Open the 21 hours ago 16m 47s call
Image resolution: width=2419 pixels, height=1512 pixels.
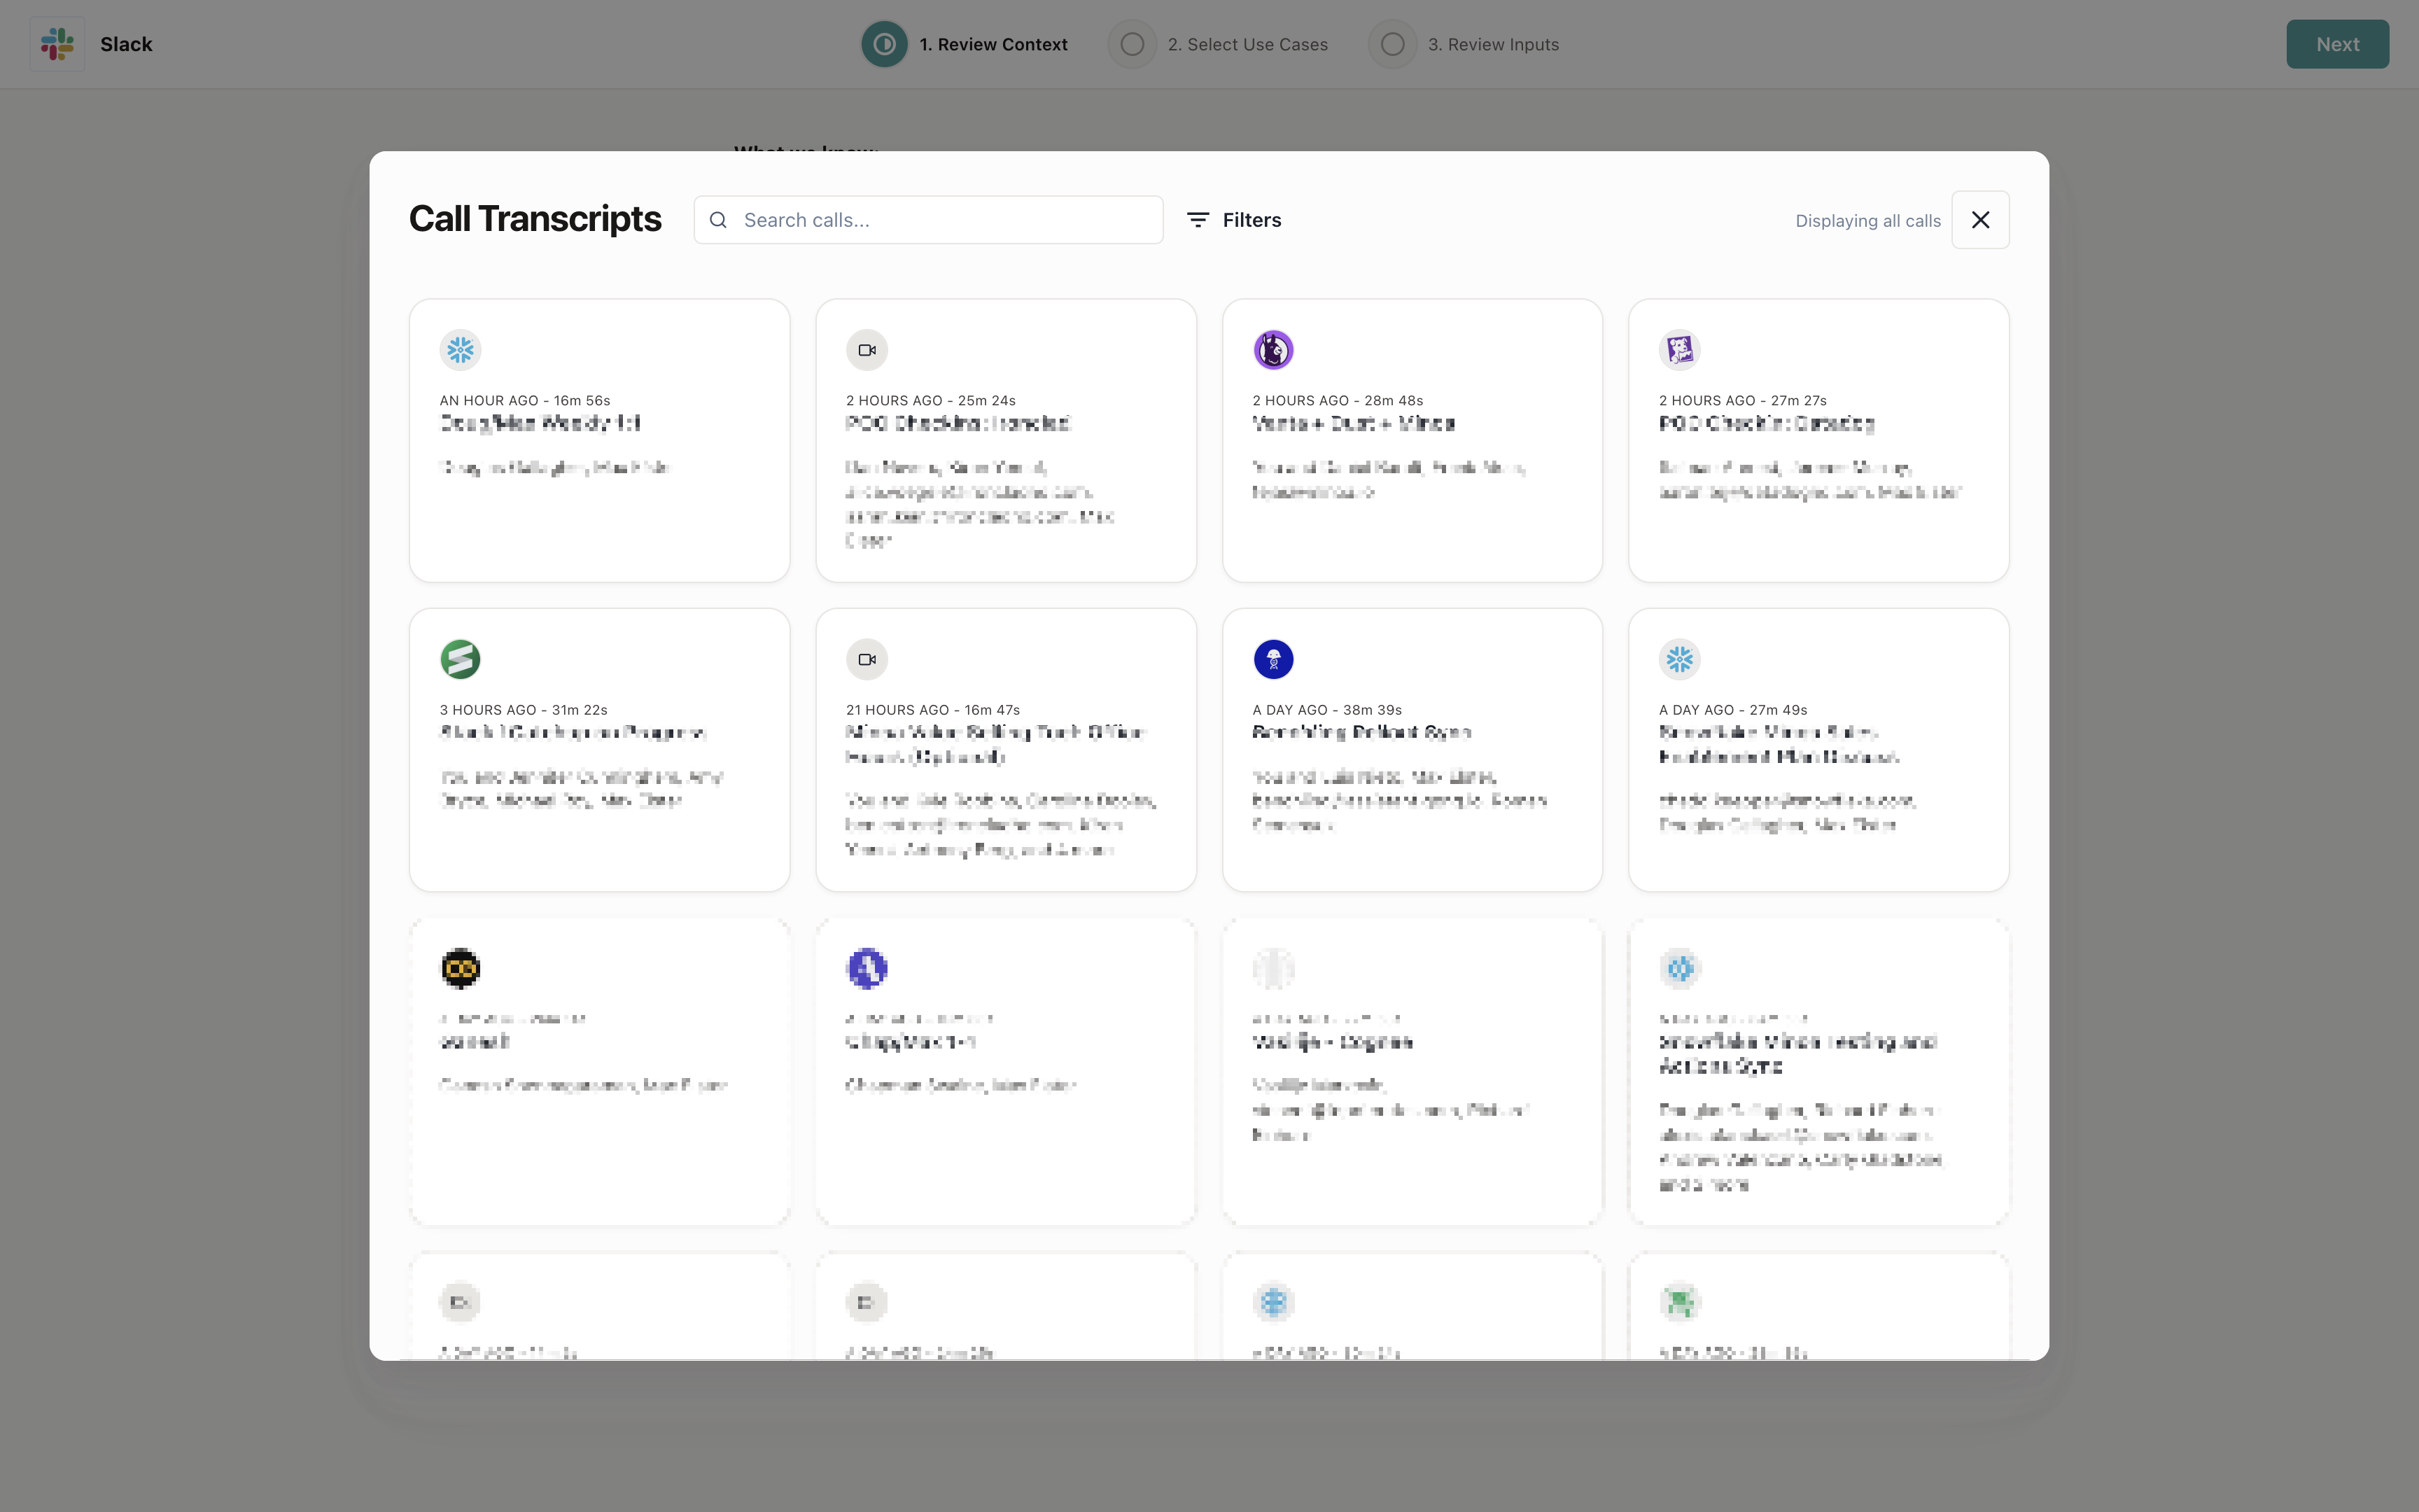1006,750
